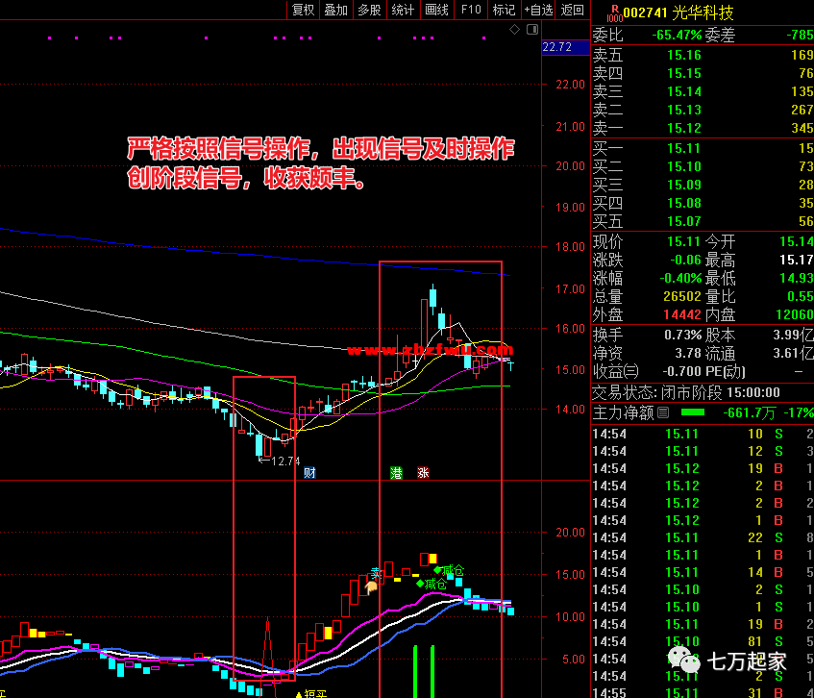
Task: Click 外盘 value 14442
Action: (x=682, y=314)
